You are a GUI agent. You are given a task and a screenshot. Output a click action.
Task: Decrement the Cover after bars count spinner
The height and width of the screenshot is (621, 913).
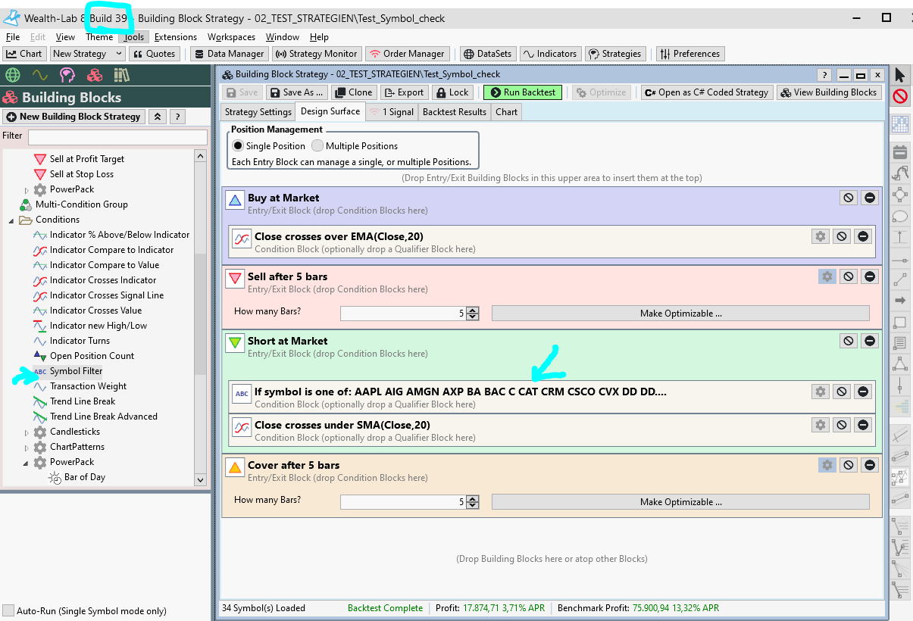[473, 505]
